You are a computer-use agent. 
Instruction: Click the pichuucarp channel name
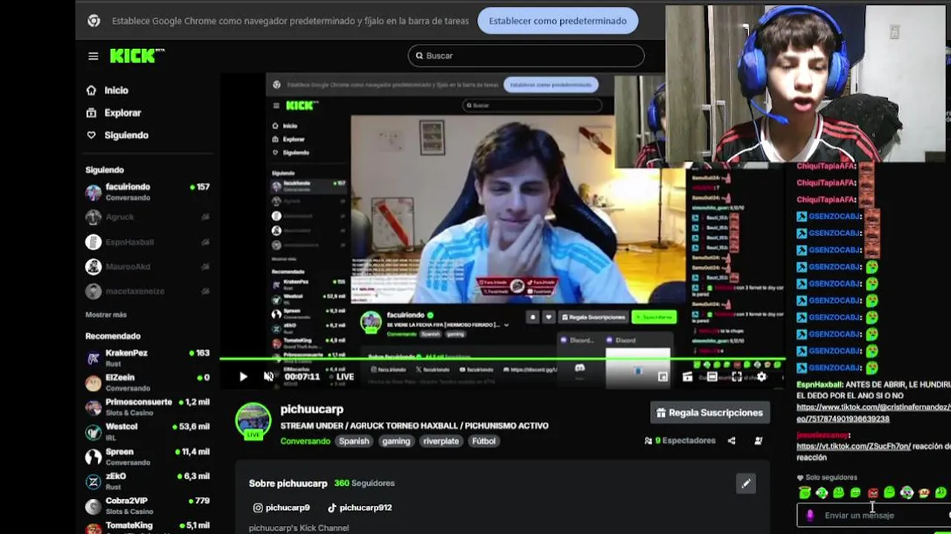[312, 409]
